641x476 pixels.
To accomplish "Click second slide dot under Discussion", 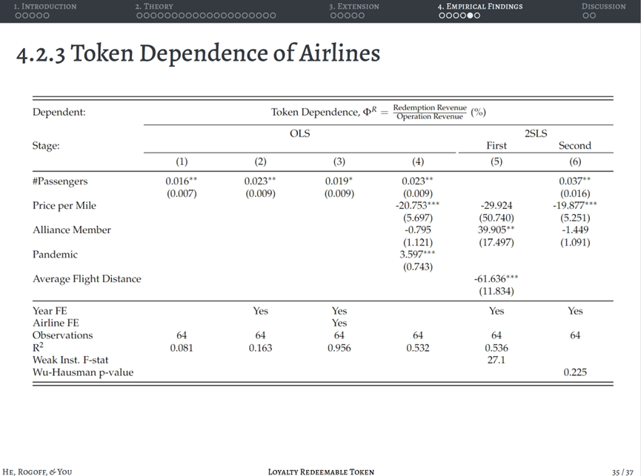I will (x=593, y=16).
